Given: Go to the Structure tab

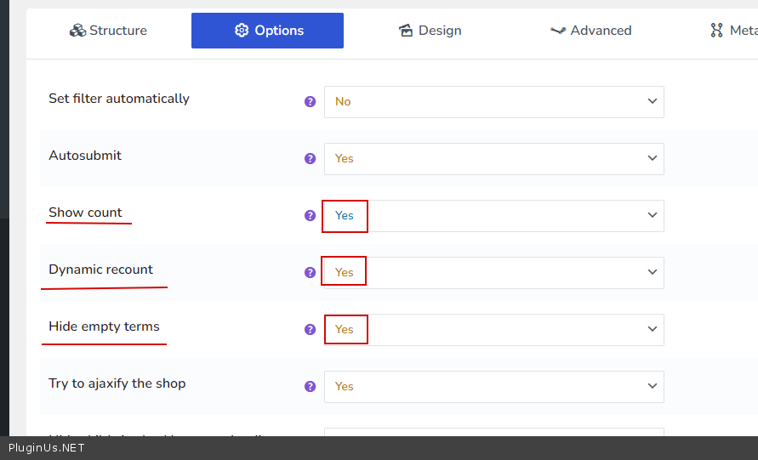Looking at the screenshot, I should pos(108,31).
